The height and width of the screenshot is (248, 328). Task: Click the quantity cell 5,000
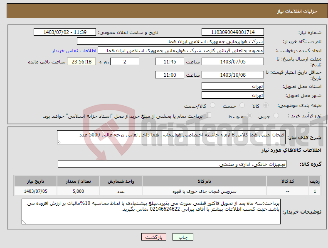tap(78, 191)
